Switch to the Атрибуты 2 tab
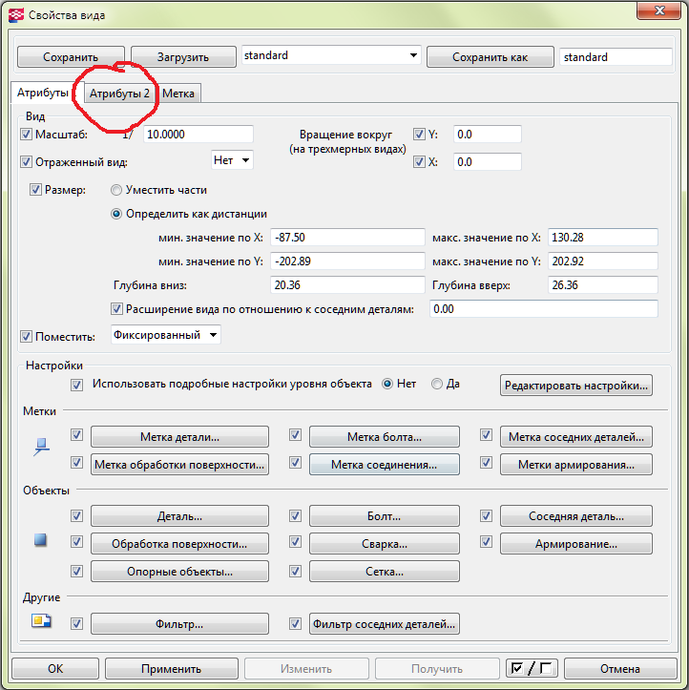The height and width of the screenshot is (690, 689). 119,94
